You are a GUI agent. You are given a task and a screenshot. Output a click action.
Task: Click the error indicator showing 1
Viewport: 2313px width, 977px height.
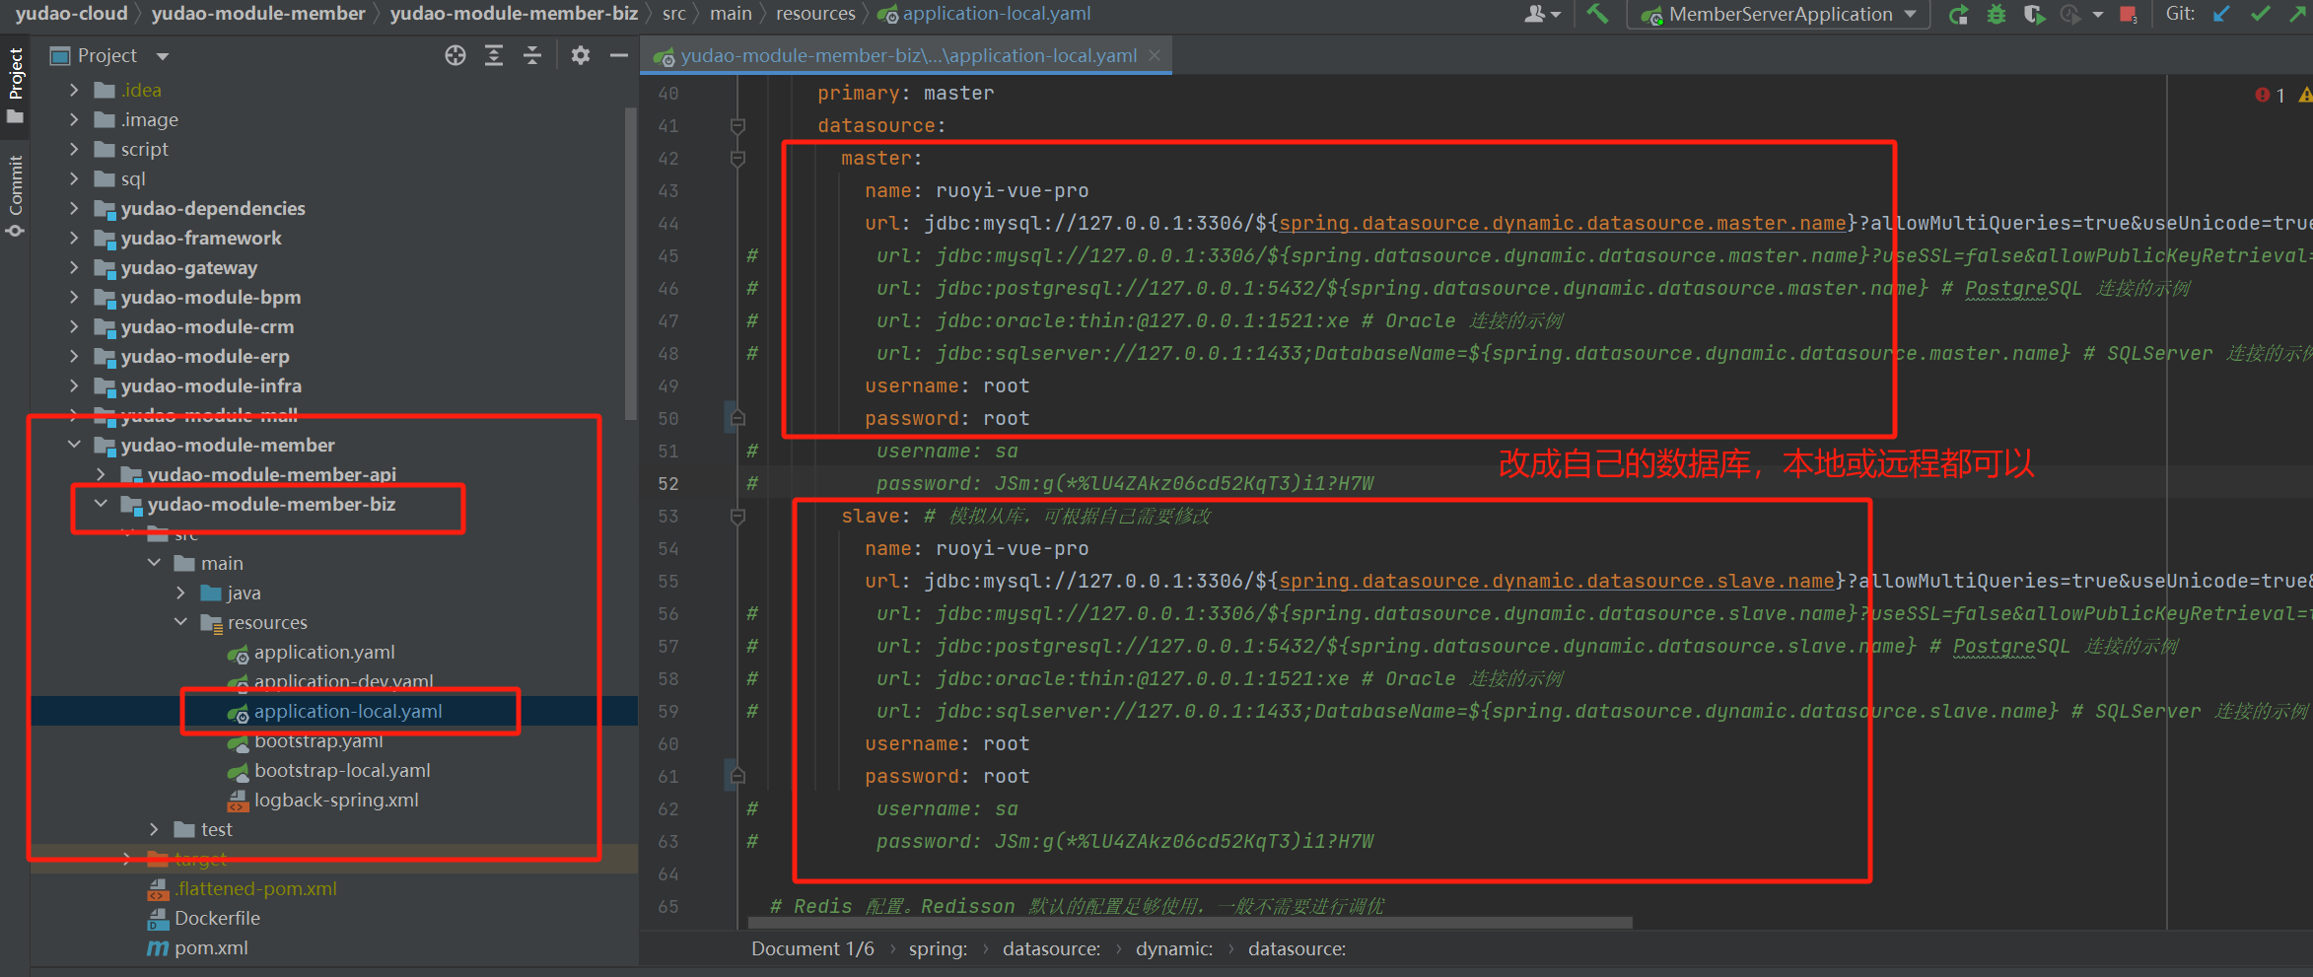click(2270, 95)
